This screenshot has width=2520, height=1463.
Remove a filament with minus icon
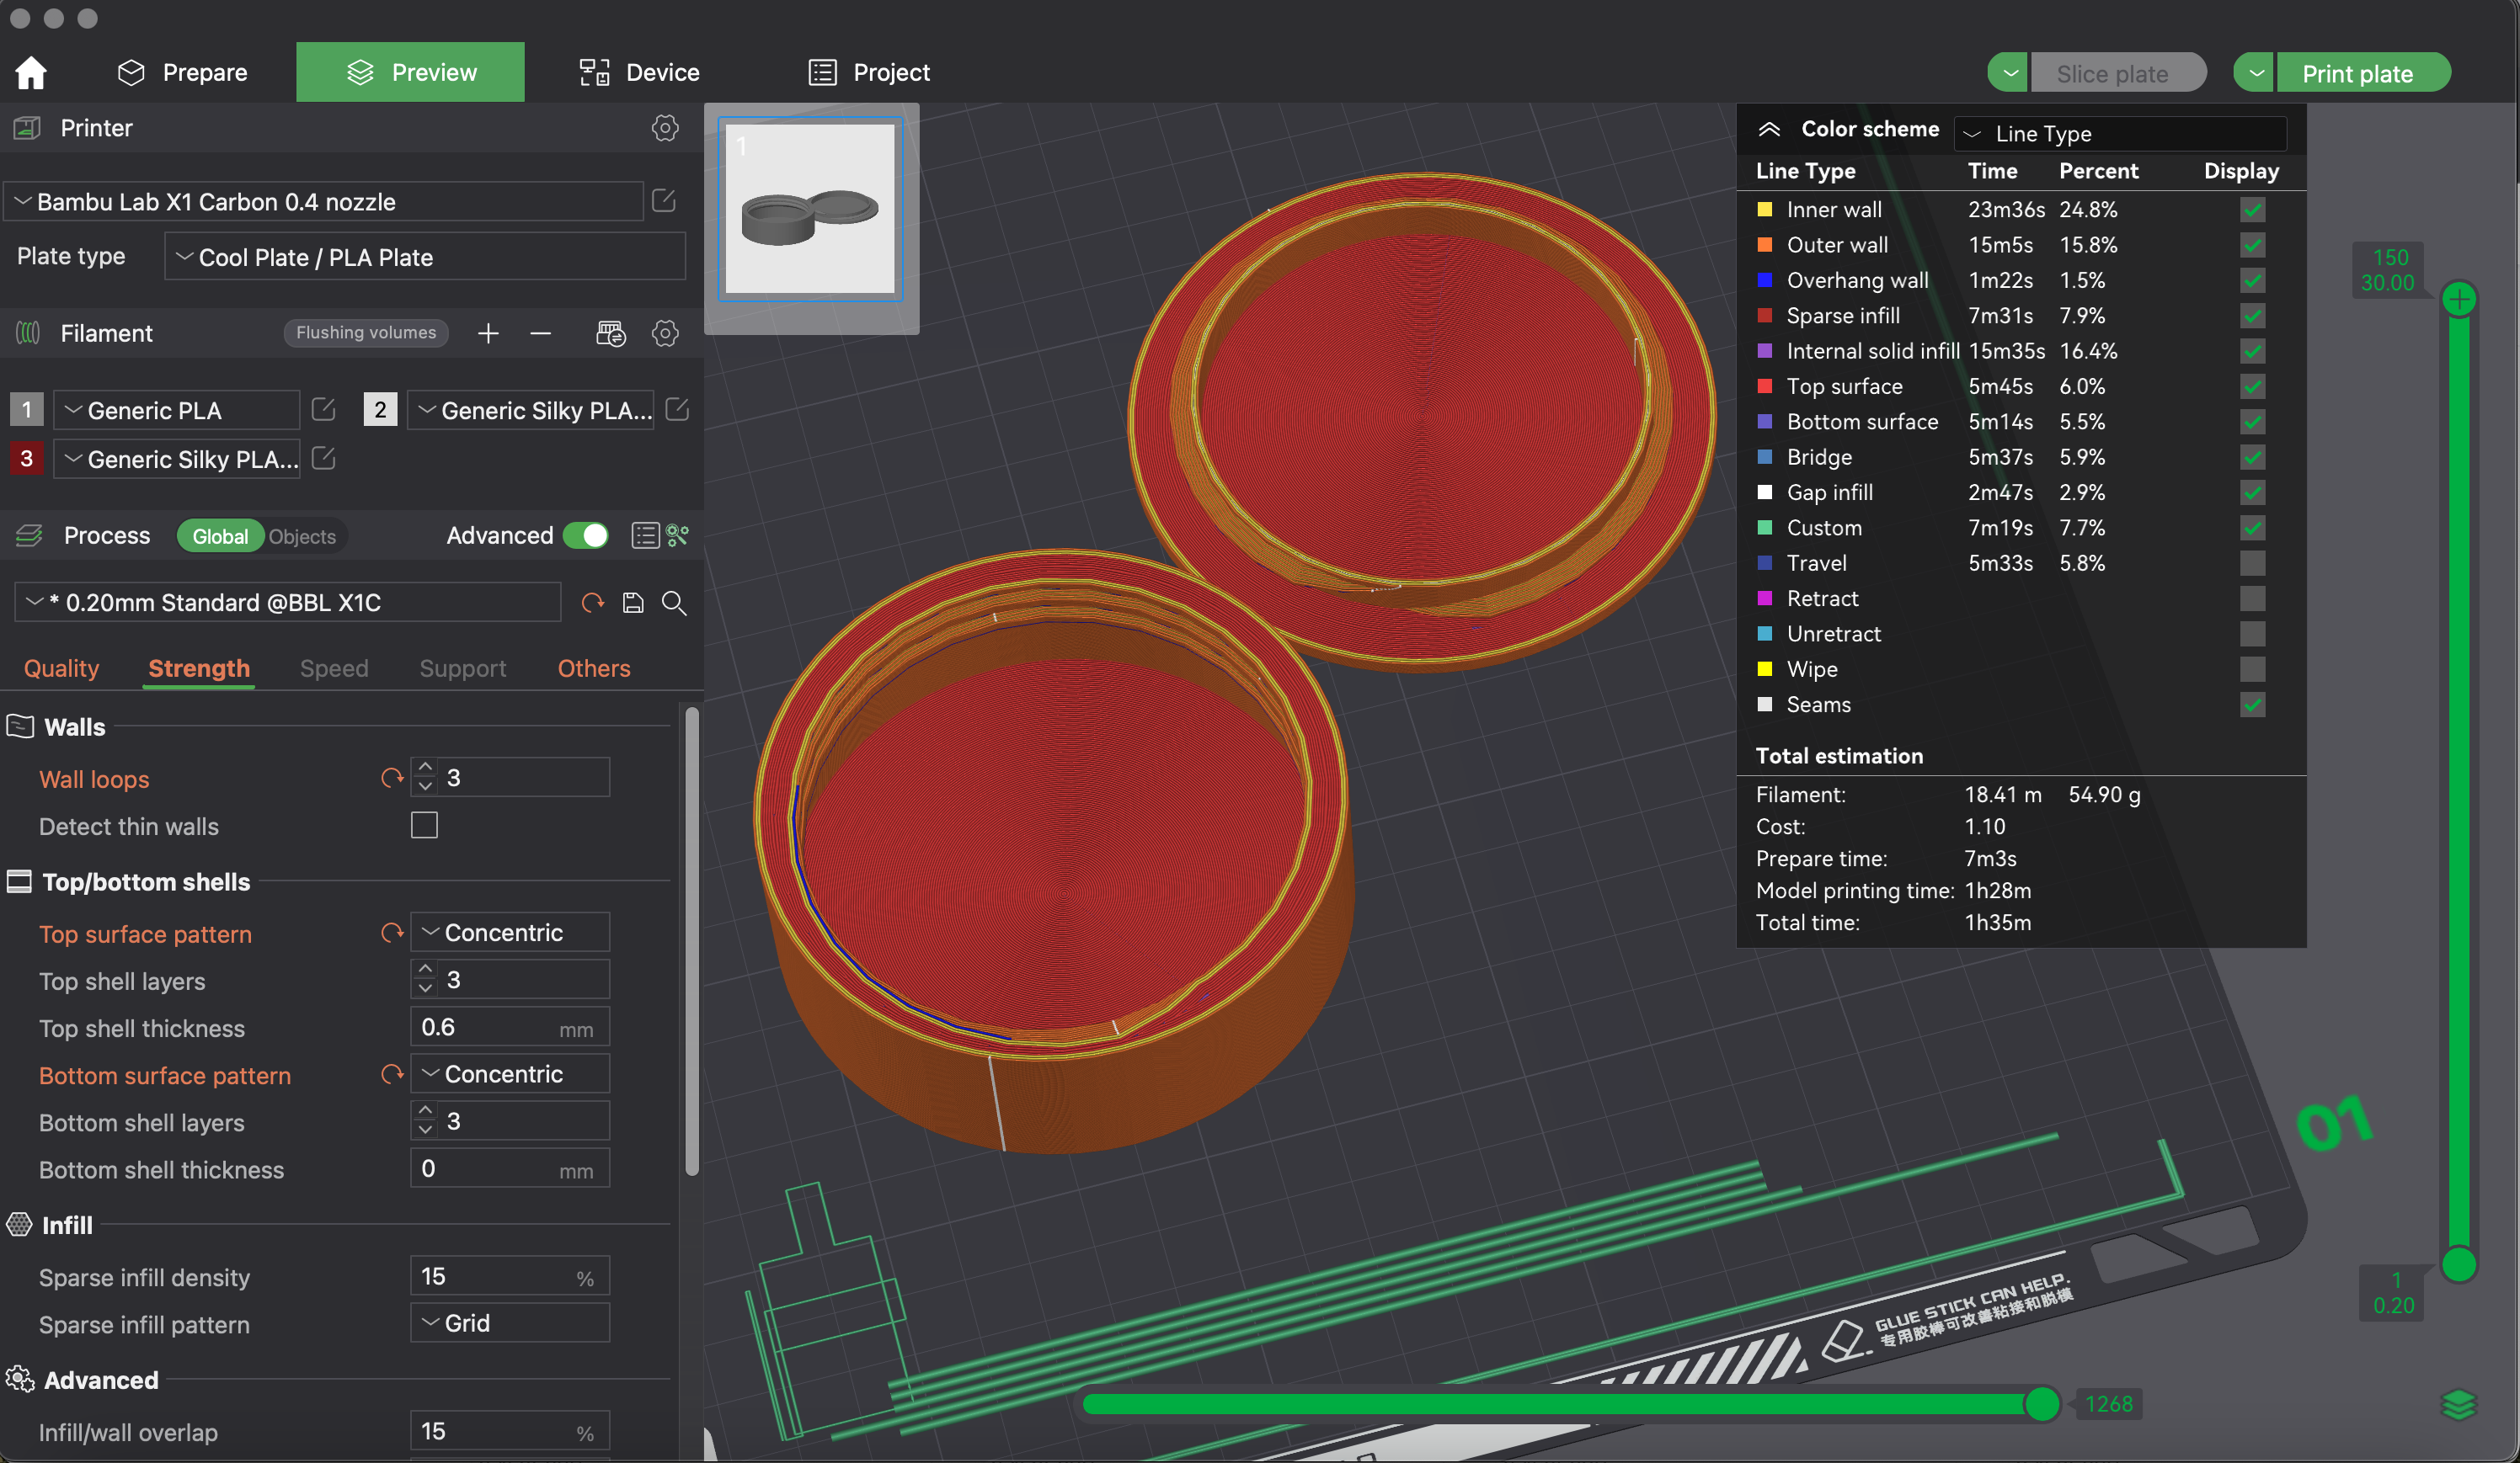click(541, 332)
